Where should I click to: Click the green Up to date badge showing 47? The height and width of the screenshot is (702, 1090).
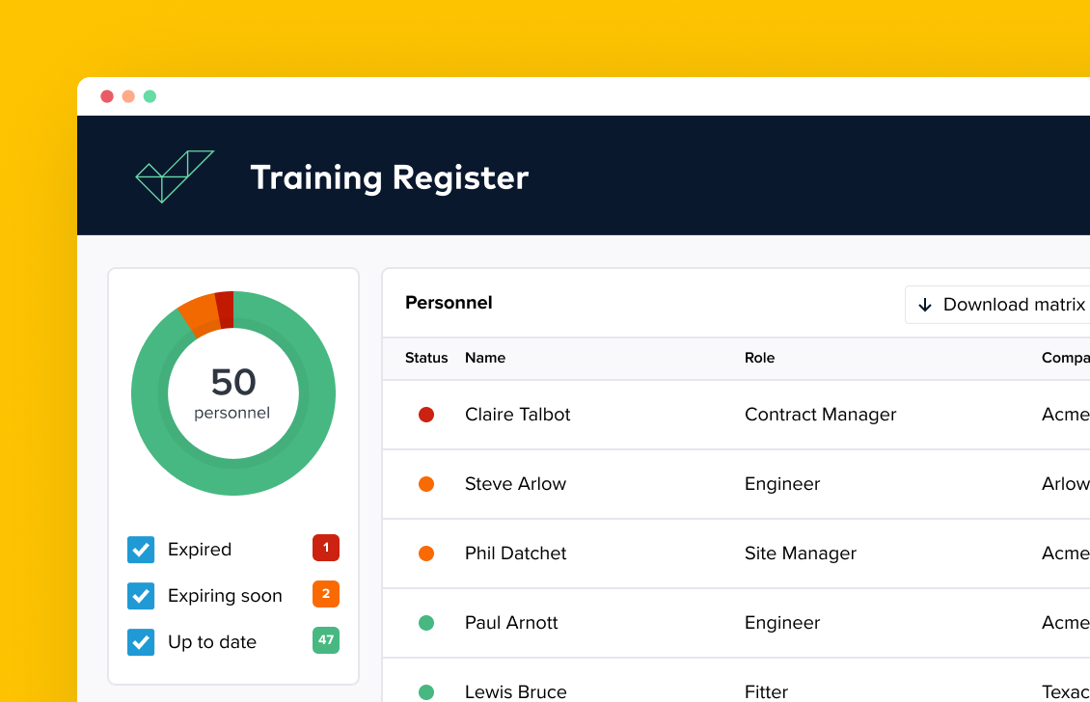tap(325, 641)
